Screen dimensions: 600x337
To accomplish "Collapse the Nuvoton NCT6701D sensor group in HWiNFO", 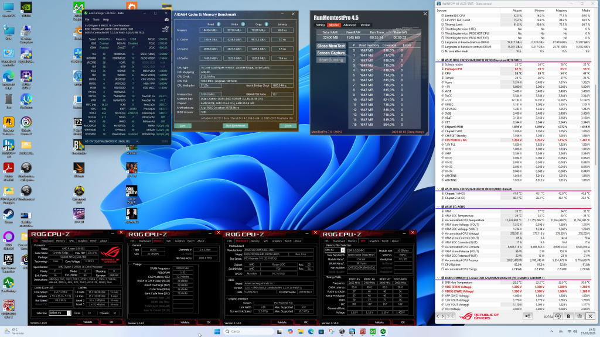I will pos(438,60).
